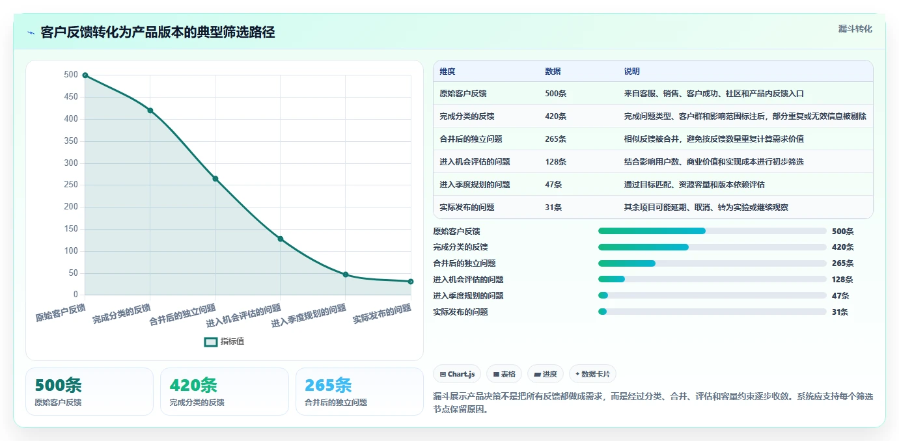
Task: Click the progress bar for 实际发布的问题
Action: pos(712,312)
